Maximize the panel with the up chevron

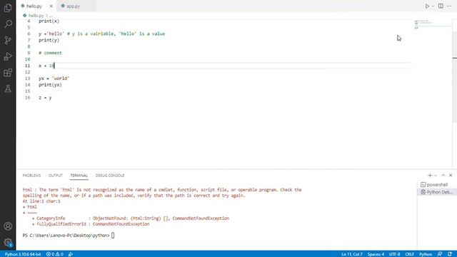(x=443, y=176)
